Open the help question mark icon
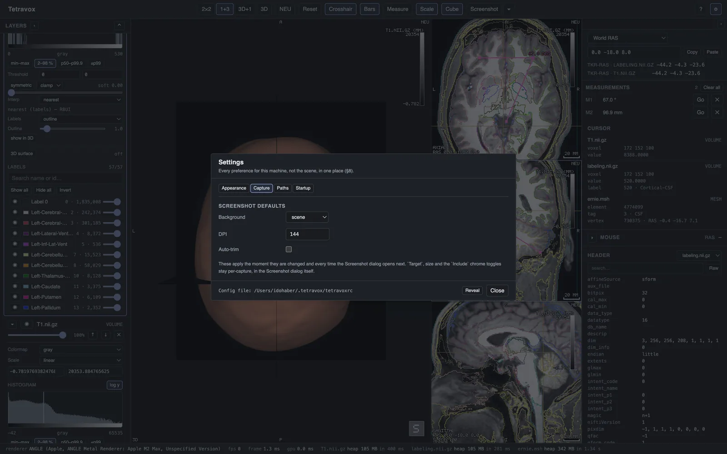This screenshot has height=454, width=727. (701, 9)
